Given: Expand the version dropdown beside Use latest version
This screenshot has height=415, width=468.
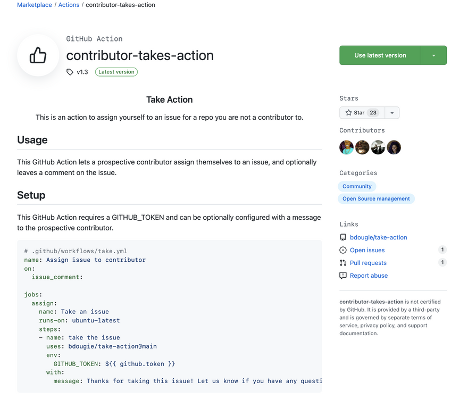Looking at the screenshot, I should 433,55.
